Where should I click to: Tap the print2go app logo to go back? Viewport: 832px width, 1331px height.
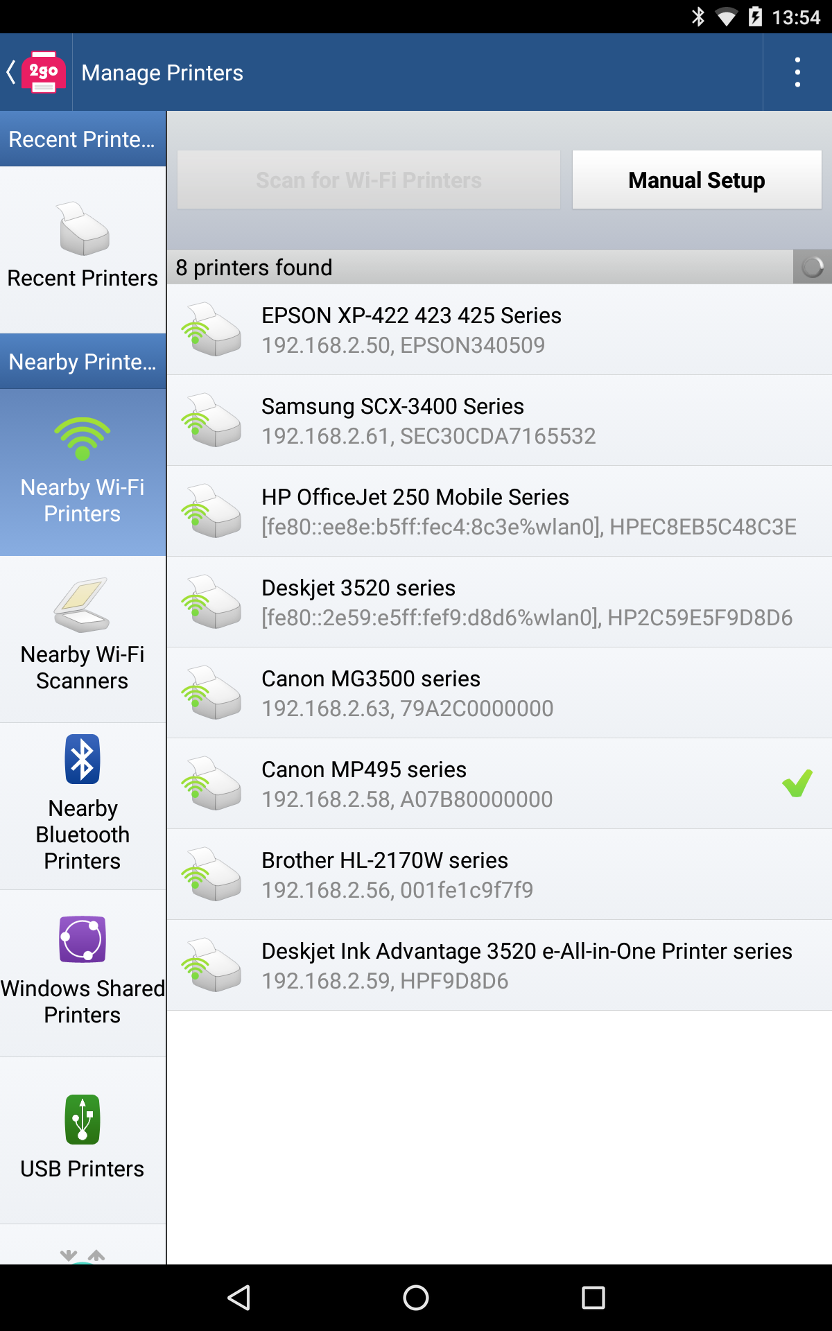coord(43,72)
